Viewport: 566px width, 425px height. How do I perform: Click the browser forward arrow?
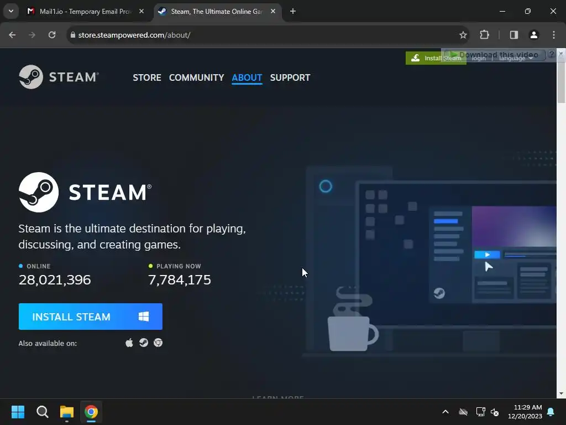click(32, 35)
